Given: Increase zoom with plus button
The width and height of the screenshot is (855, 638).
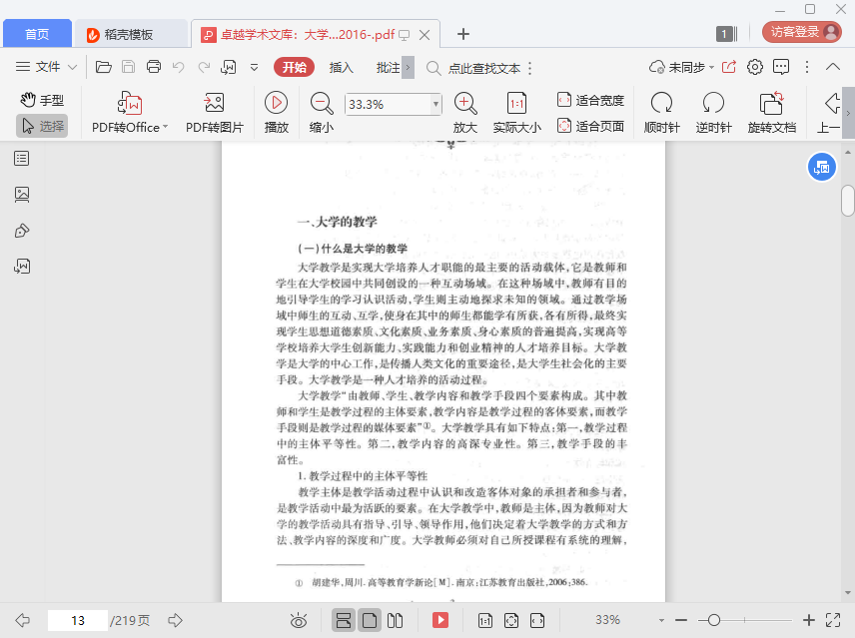Looking at the screenshot, I should (809, 620).
